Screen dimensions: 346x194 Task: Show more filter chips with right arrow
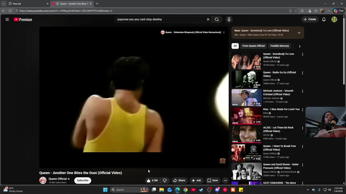(x=300, y=46)
